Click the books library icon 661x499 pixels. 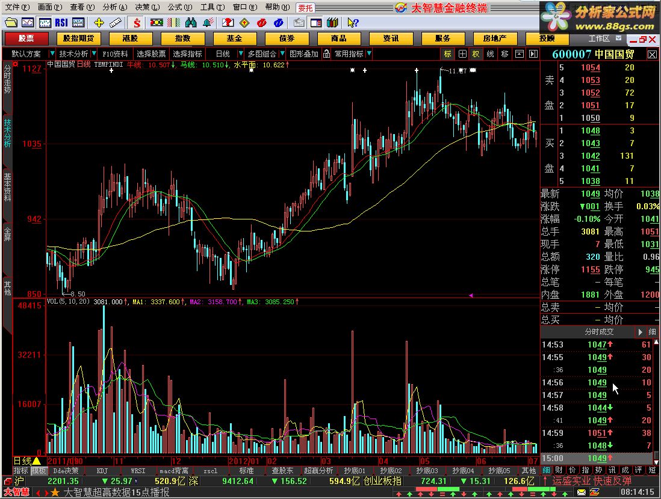[333, 23]
